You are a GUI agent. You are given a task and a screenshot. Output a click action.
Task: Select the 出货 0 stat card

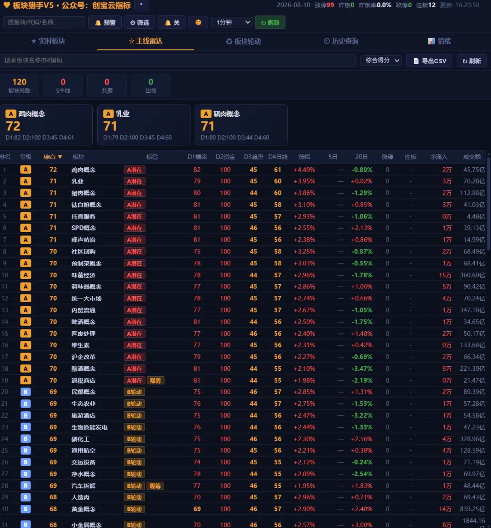pyautogui.click(x=150, y=85)
